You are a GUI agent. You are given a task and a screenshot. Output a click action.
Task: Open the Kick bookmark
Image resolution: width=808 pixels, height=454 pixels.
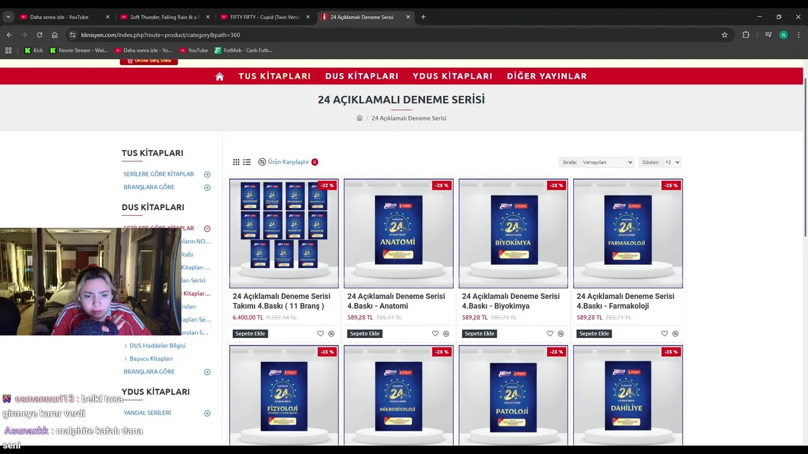[x=33, y=50]
